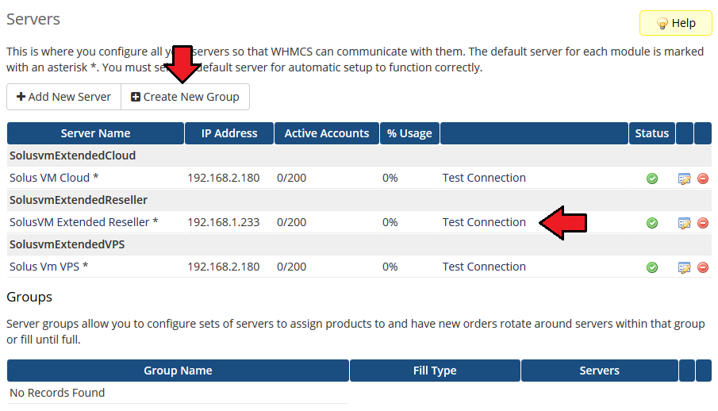The image size is (718, 411).
Task: Test Connection for Solus VM Cloud
Action: (483, 178)
